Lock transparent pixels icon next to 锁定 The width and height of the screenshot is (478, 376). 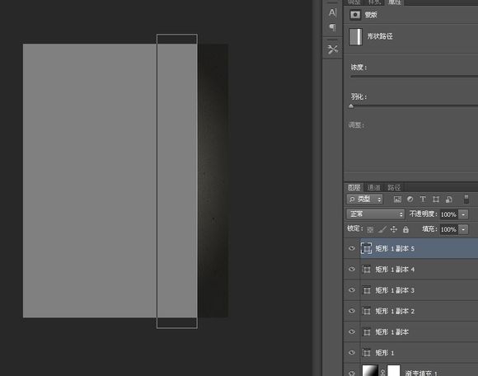coord(370,229)
